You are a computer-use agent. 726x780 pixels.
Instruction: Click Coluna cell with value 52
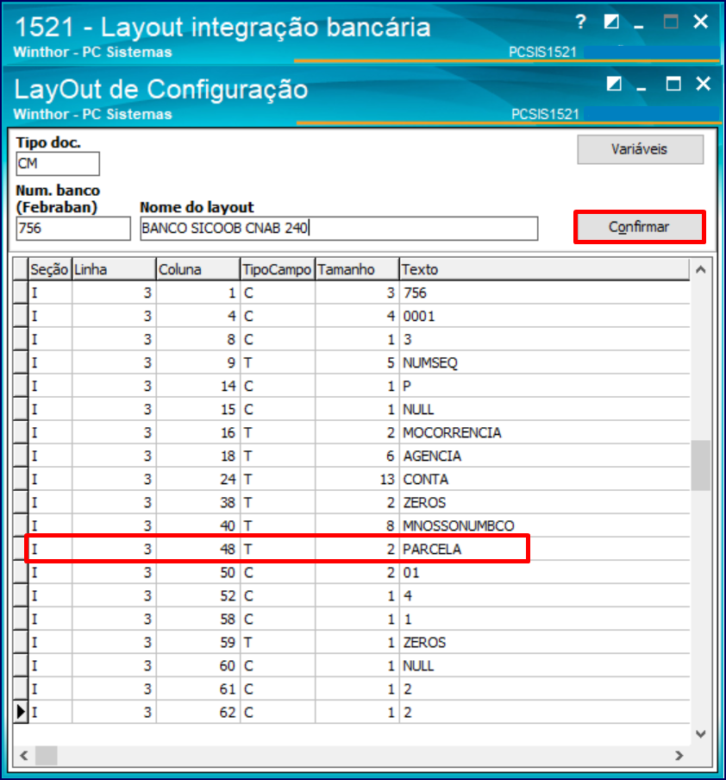pyautogui.click(x=198, y=596)
